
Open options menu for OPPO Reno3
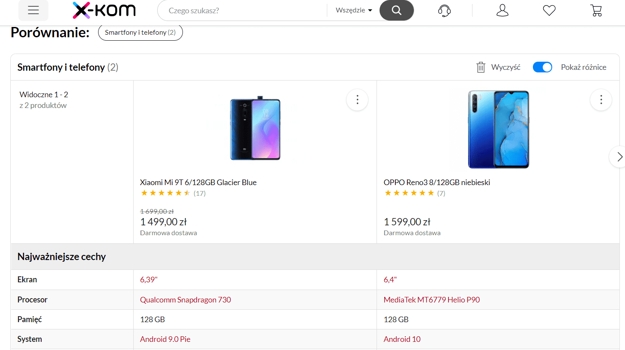coord(601,100)
